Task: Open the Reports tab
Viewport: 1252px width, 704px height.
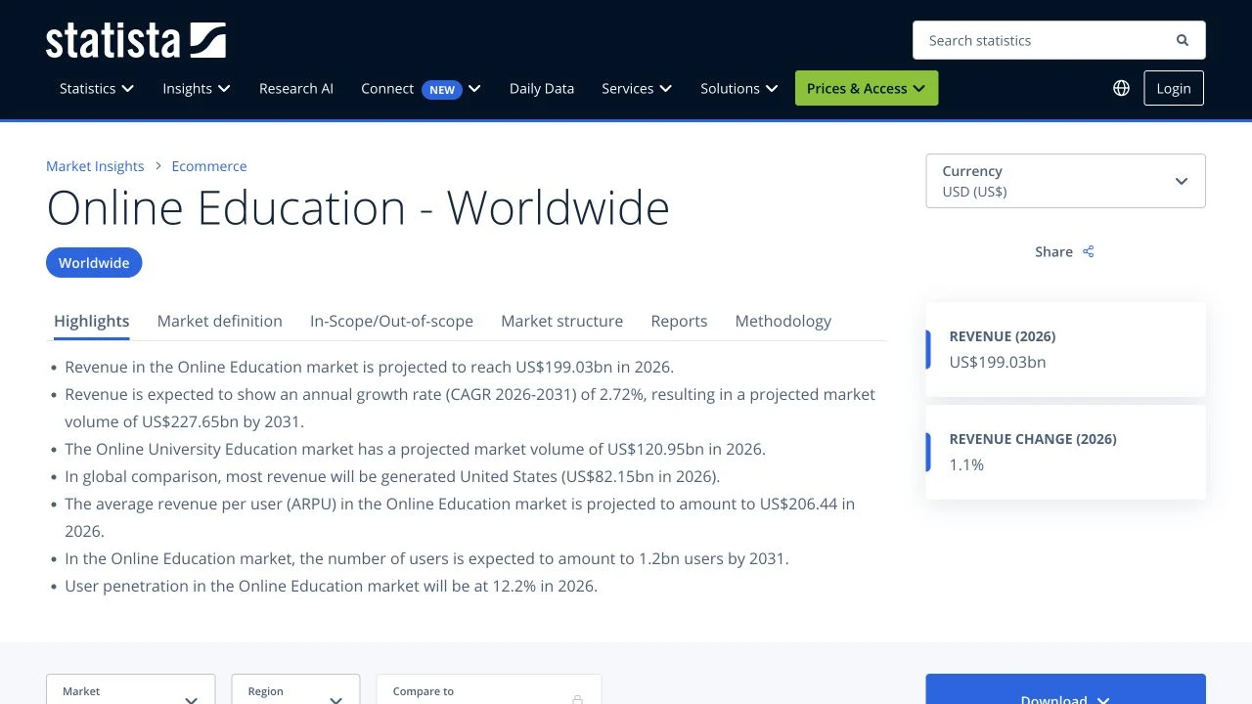Action: [x=679, y=321]
